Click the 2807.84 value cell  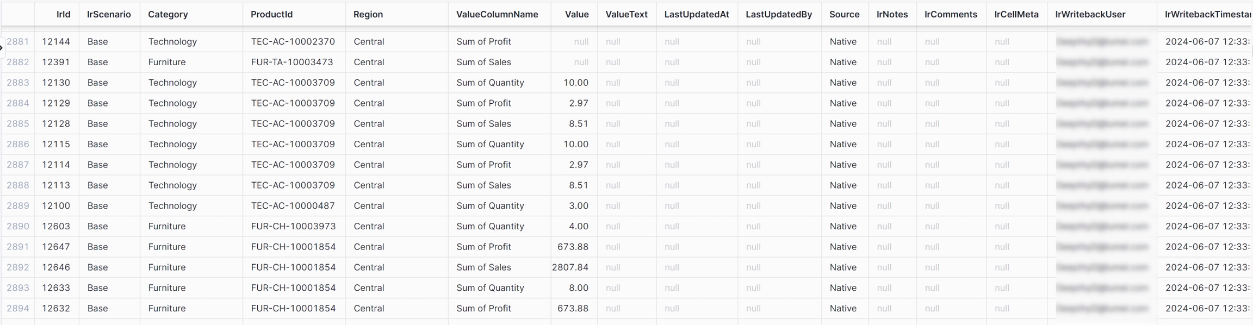point(570,267)
